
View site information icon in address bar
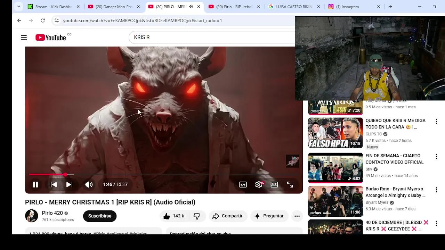pos(57,20)
